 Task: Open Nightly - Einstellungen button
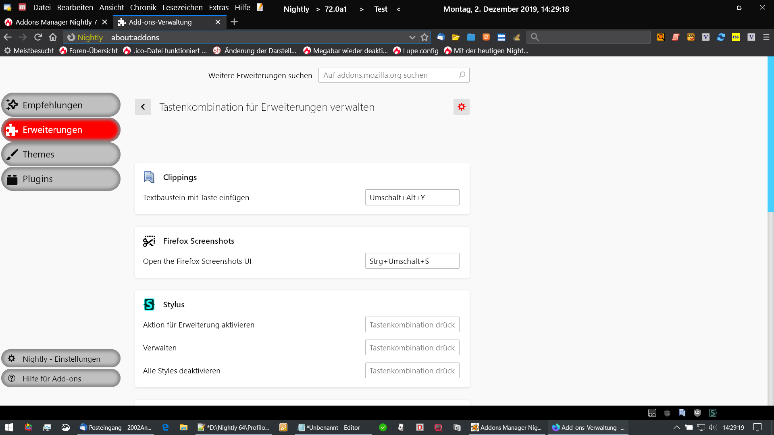point(60,358)
